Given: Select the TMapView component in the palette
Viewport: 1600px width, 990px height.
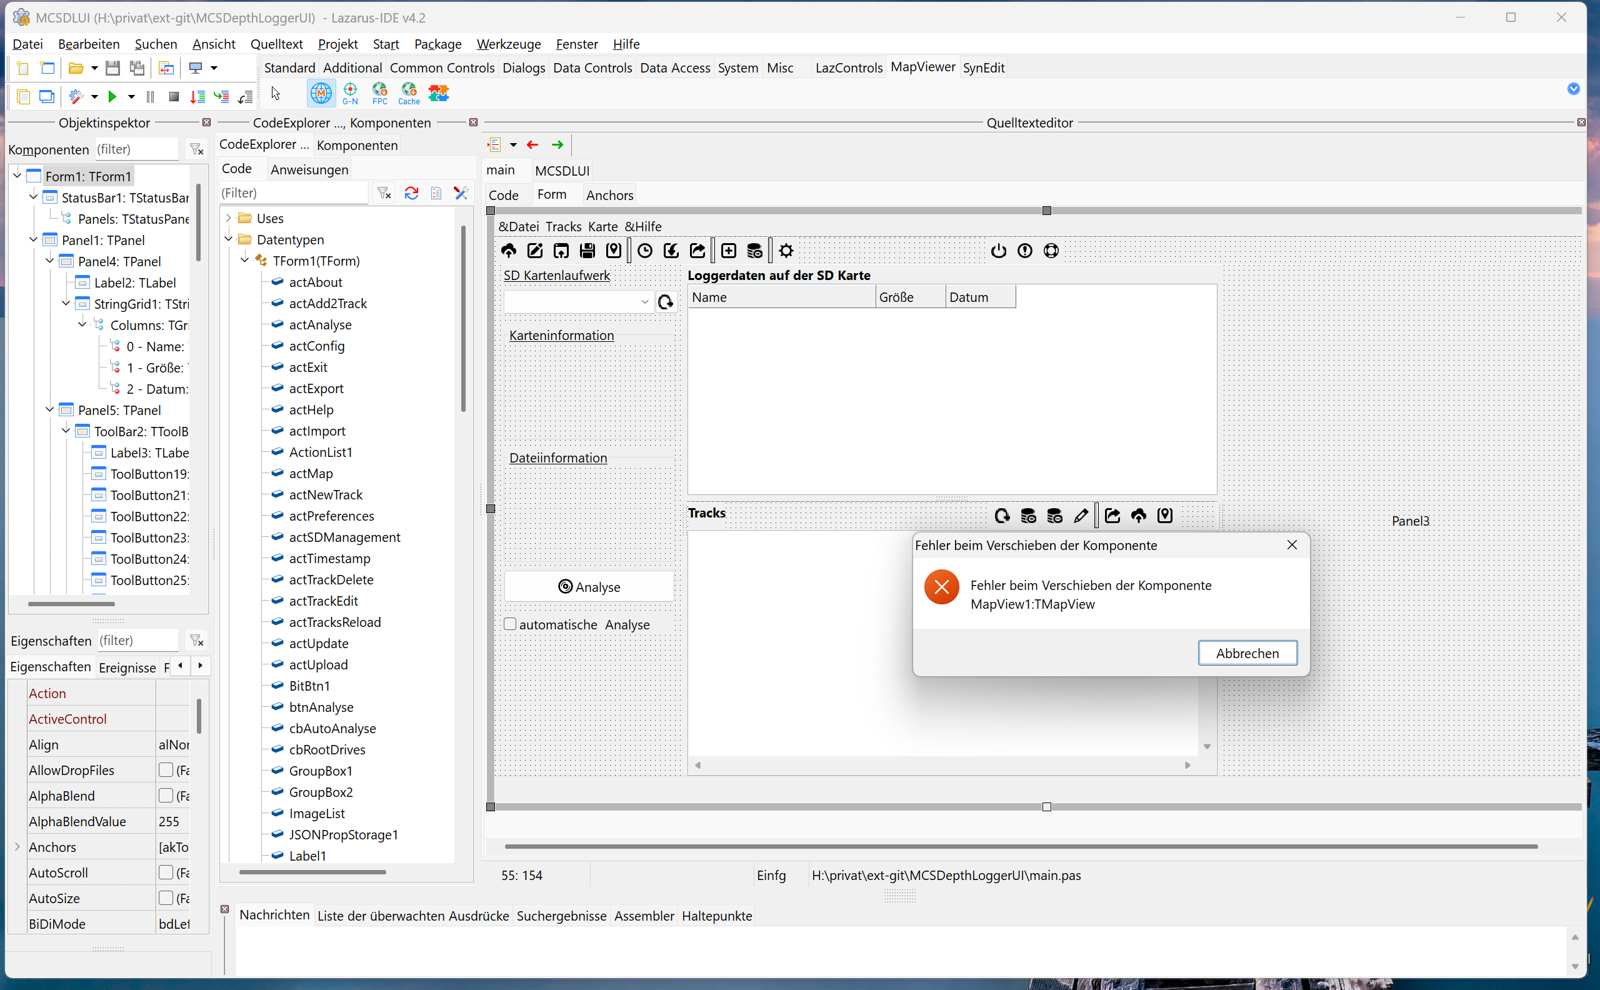Looking at the screenshot, I should (321, 94).
